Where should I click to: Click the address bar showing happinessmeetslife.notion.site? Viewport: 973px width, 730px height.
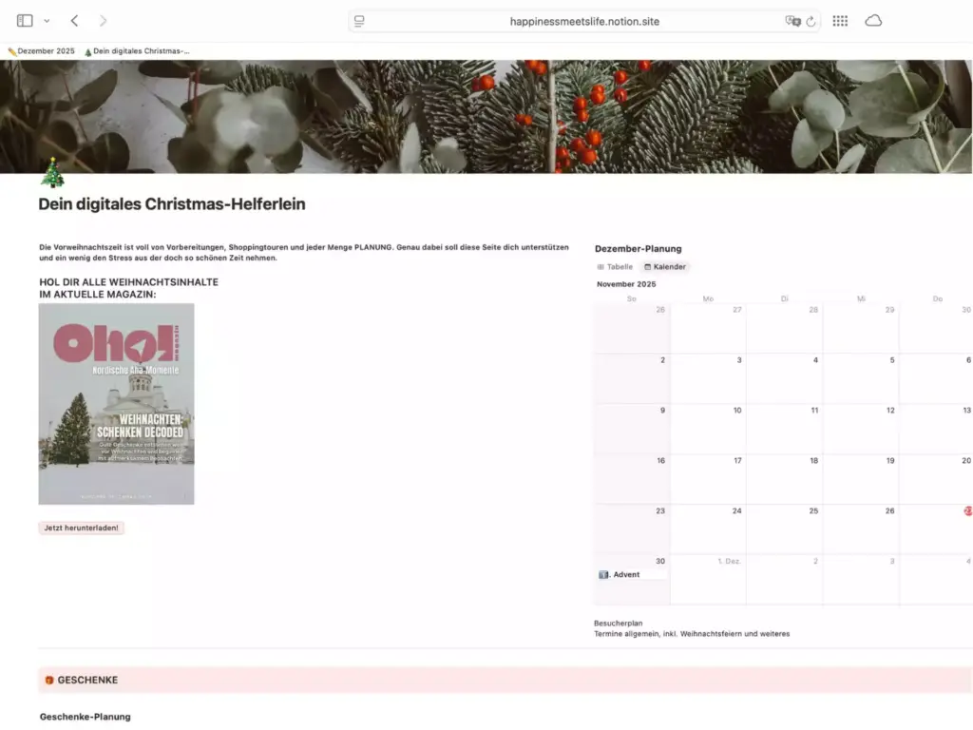pyautogui.click(x=583, y=21)
